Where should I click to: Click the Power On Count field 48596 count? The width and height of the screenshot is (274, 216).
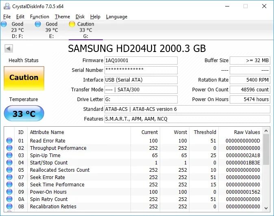click(250, 90)
